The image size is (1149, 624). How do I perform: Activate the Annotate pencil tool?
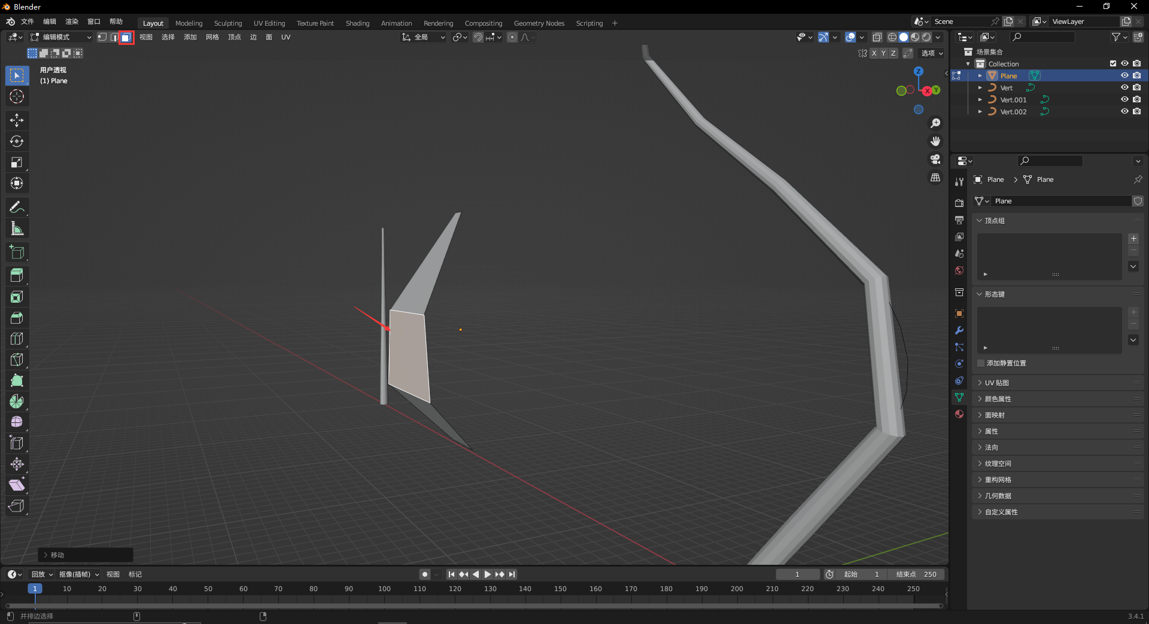click(17, 207)
